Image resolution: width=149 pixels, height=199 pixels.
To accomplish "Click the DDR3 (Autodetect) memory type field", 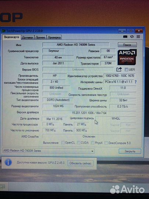I will (x=58, y=100).
